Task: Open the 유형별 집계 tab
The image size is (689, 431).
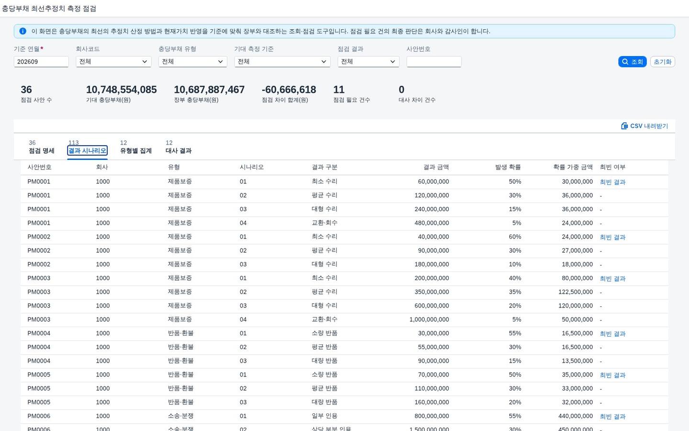Action: [136, 147]
